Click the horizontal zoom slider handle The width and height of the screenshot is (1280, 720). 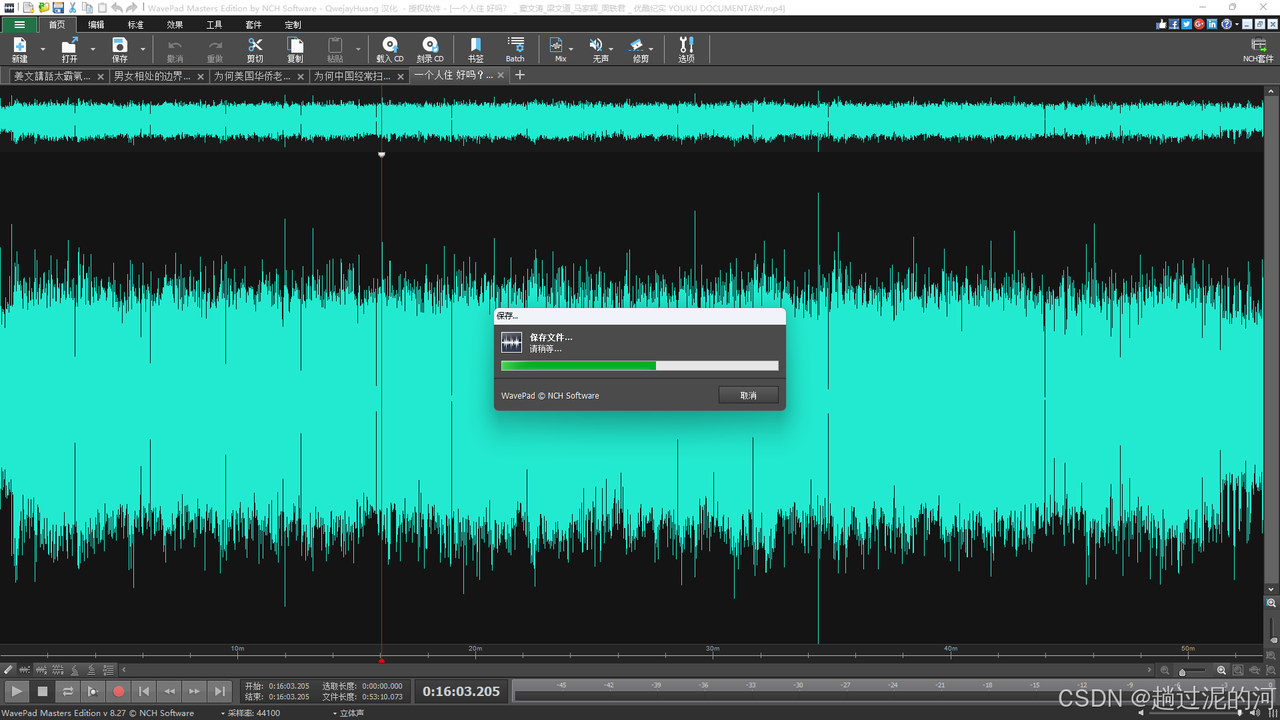1182,672
